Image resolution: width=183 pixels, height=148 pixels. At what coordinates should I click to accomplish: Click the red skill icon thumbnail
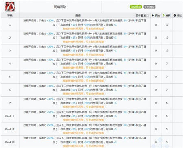pos(10,7)
